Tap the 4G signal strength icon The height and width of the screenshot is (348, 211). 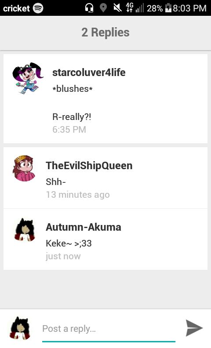(x=135, y=8)
